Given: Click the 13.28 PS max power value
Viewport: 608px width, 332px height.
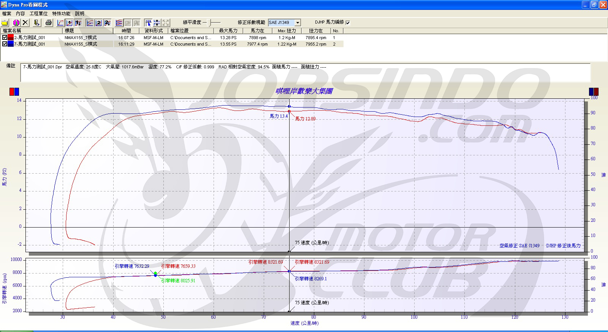Looking at the screenshot, I should pos(228,38).
